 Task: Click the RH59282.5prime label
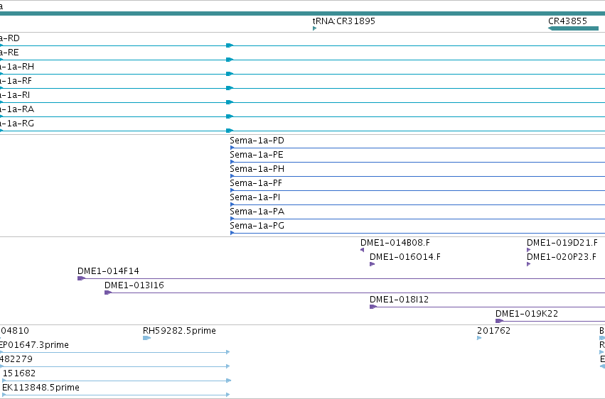tap(179, 331)
